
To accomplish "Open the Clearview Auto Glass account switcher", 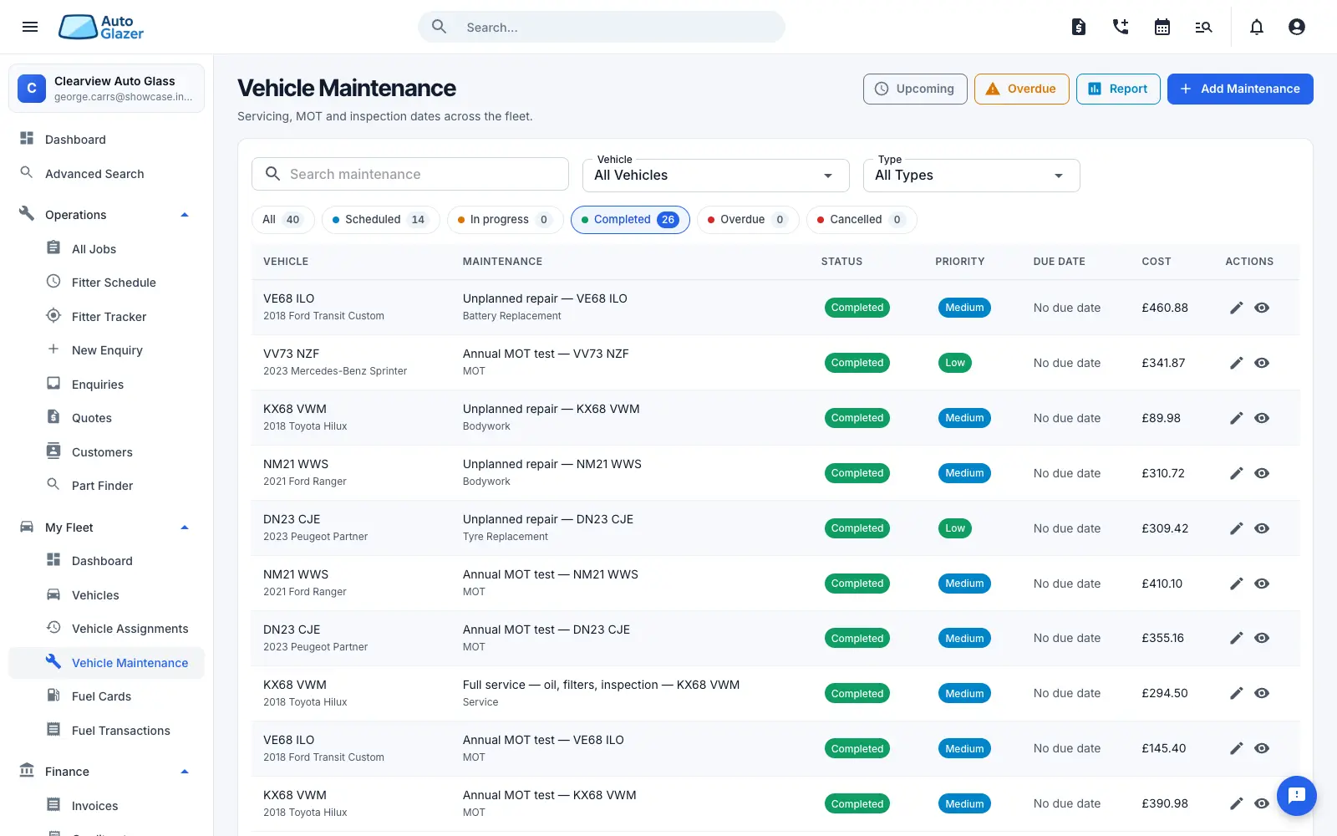I will point(106,88).
